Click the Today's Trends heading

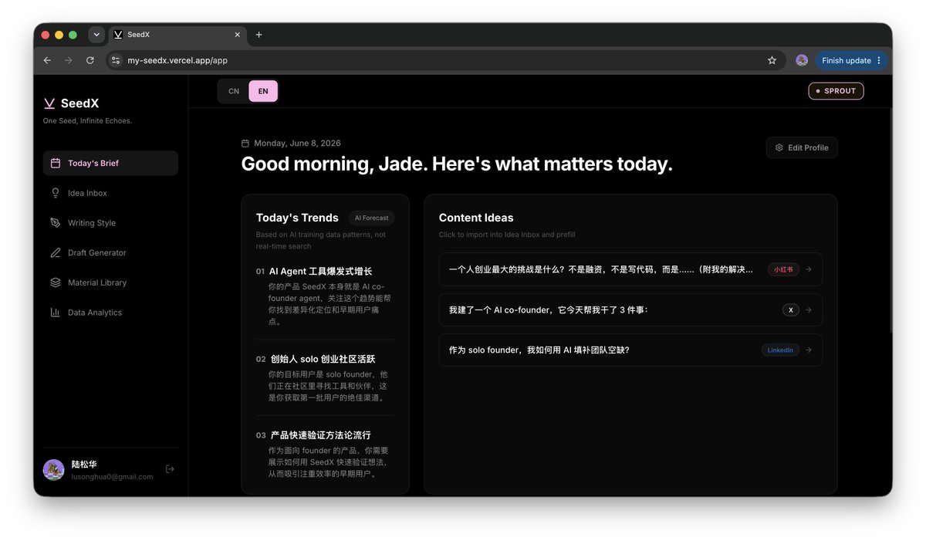(x=297, y=218)
